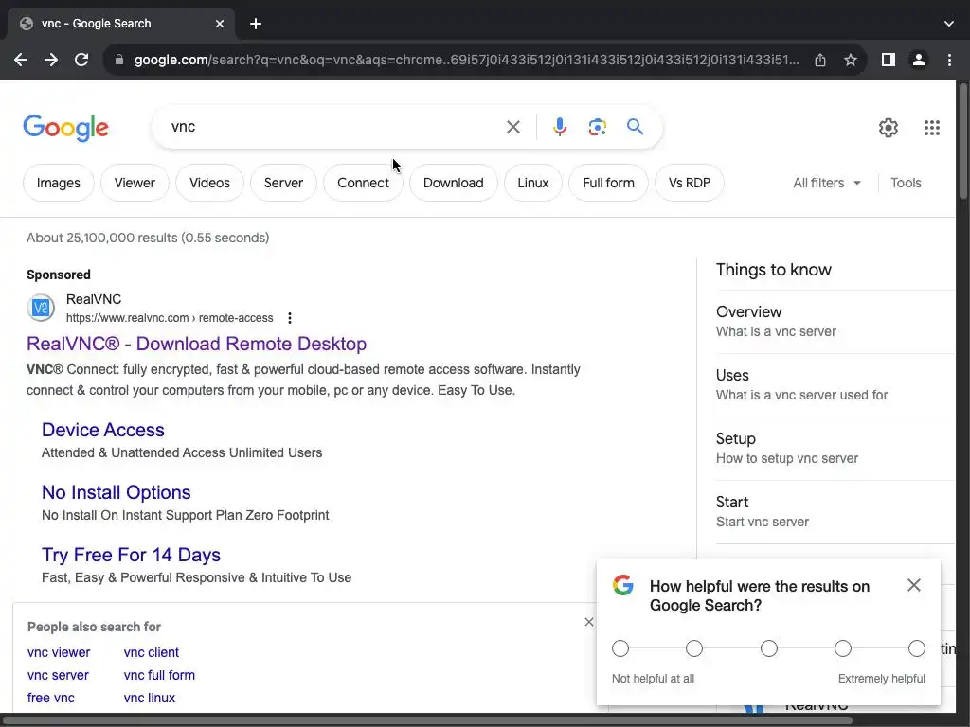Toggle the browser side panel

(x=889, y=60)
